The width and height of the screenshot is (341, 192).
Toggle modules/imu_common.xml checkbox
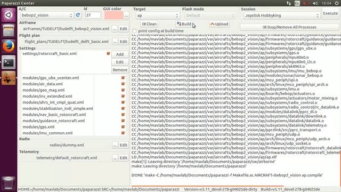tap(123, 133)
